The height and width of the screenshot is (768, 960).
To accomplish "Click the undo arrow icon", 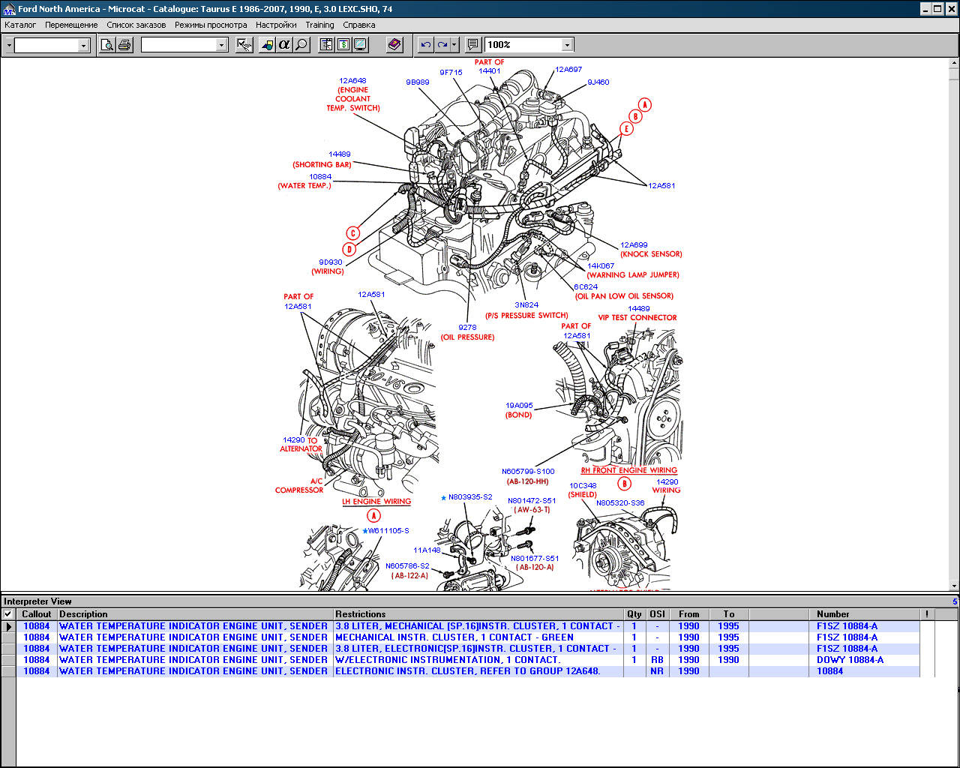I will click(x=425, y=45).
